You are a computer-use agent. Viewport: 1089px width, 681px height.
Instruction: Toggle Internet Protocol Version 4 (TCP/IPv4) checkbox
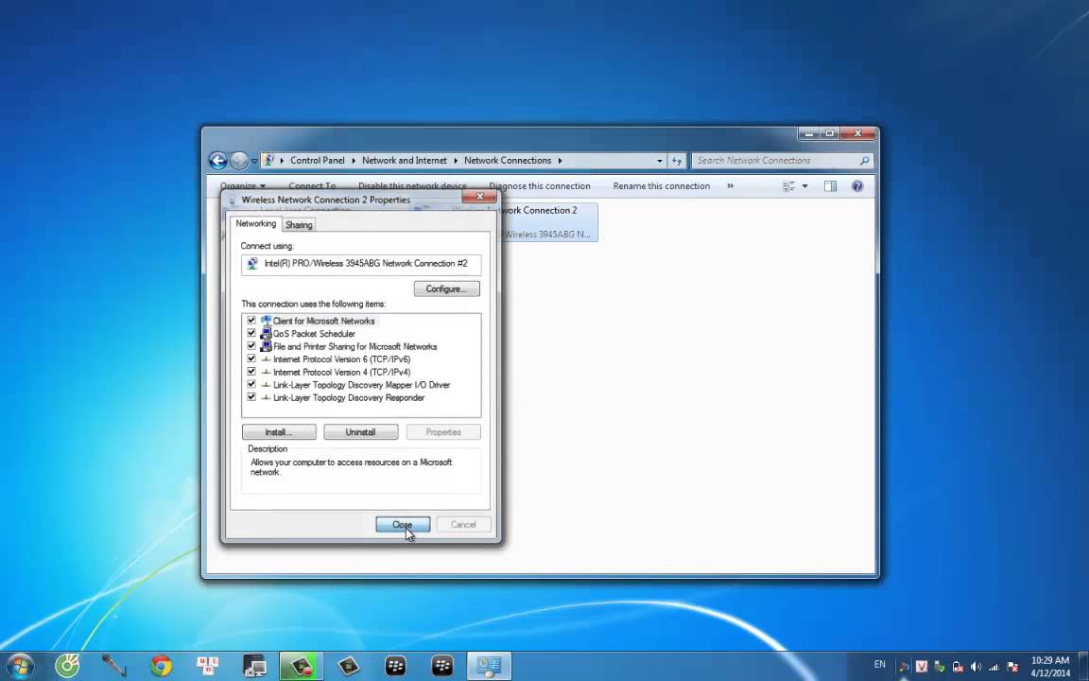[x=251, y=372]
